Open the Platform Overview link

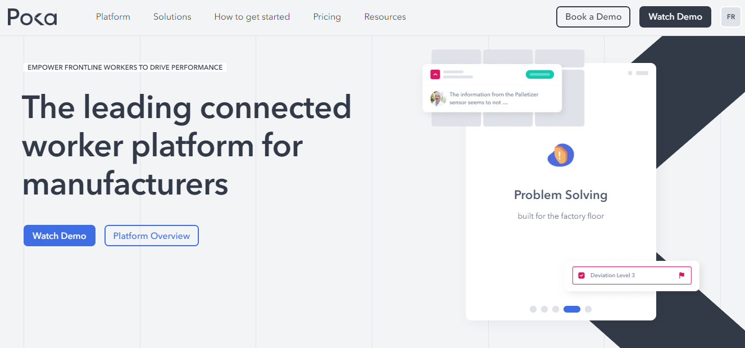(152, 236)
